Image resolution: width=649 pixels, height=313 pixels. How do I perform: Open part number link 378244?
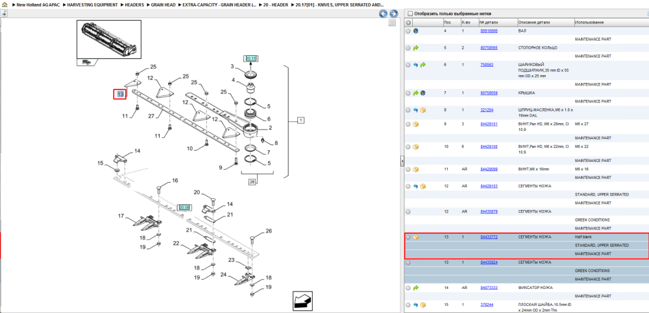click(486, 305)
